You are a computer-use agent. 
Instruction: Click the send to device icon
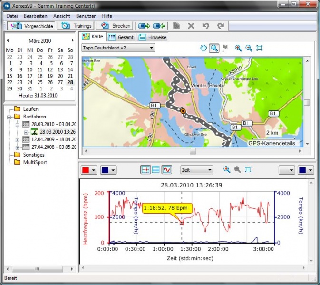144,26
